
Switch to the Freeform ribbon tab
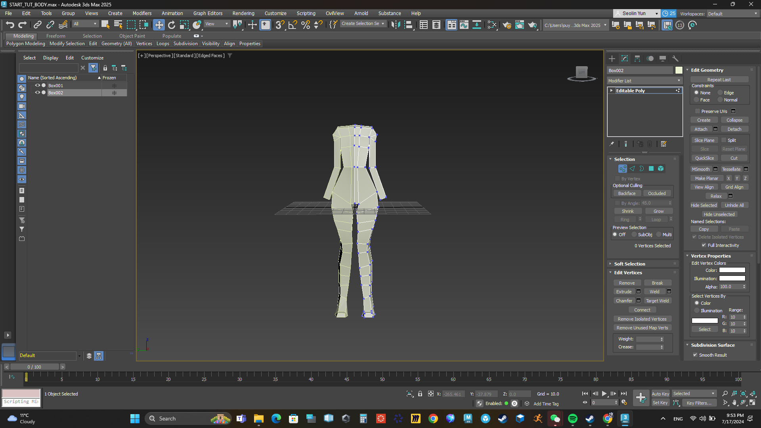55,36
